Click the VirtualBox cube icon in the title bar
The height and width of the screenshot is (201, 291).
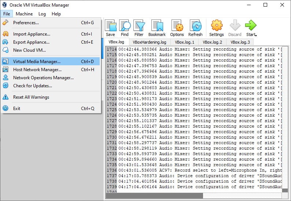[4, 5]
